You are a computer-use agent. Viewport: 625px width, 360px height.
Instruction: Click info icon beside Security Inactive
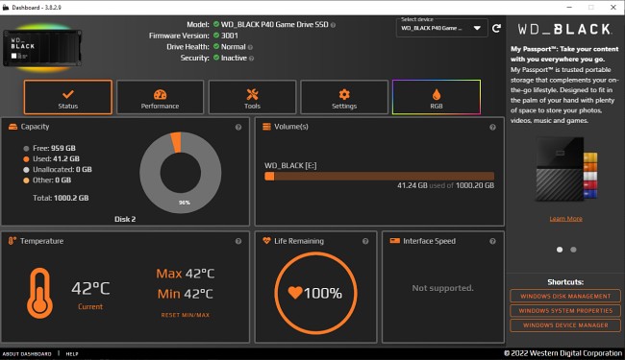[252, 58]
